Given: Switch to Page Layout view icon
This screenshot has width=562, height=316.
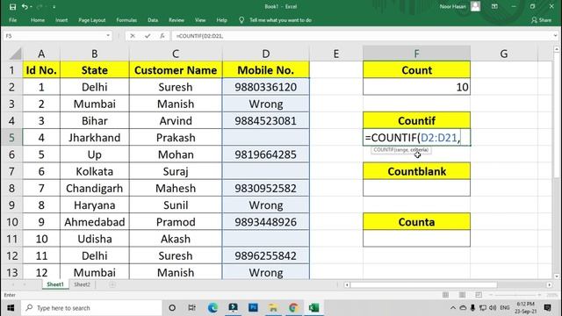Looking at the screenshot, I should (462, 295).
